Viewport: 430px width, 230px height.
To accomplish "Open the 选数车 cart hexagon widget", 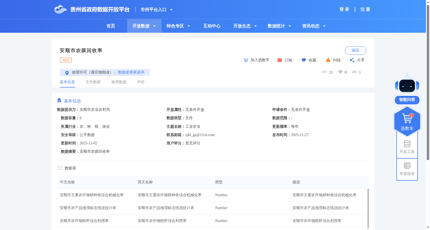I will click(x=407, y=122).
